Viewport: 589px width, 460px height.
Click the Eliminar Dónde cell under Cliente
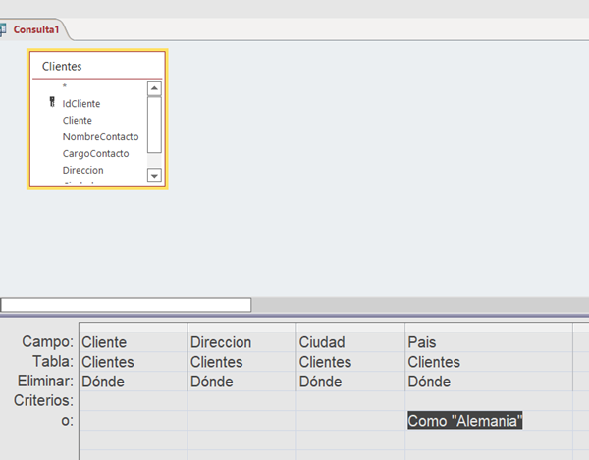pyautogui.click(x=134, y=382)
